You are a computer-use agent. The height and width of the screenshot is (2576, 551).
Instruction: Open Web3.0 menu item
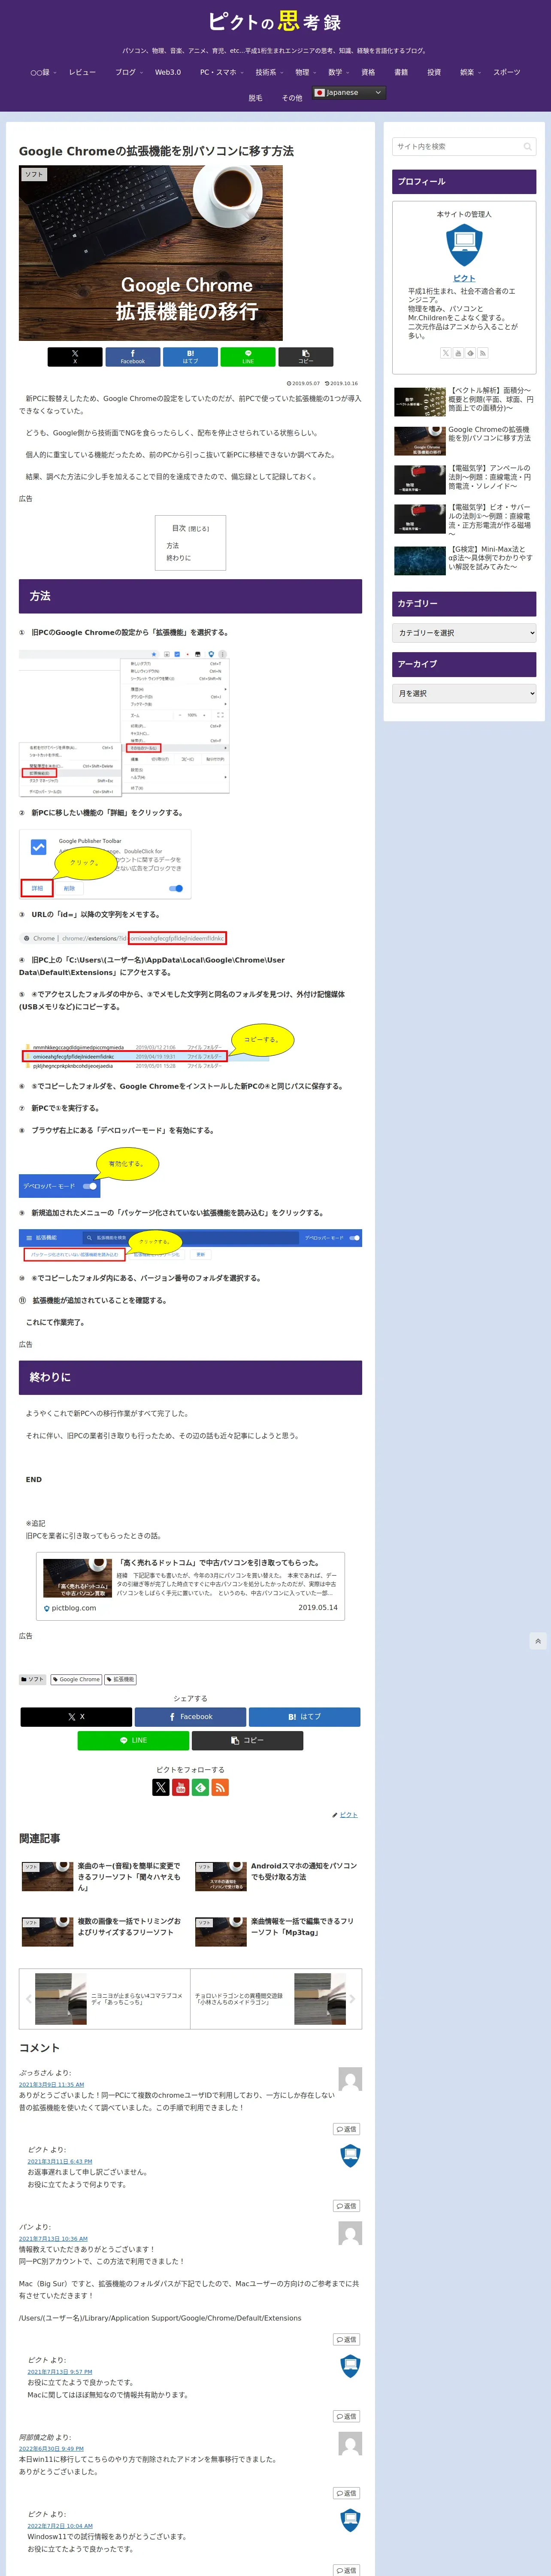coord(168,72)
